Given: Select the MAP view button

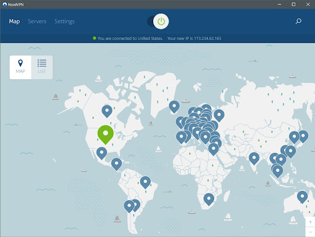Looking at the screenshot, I should coord(20,67).
